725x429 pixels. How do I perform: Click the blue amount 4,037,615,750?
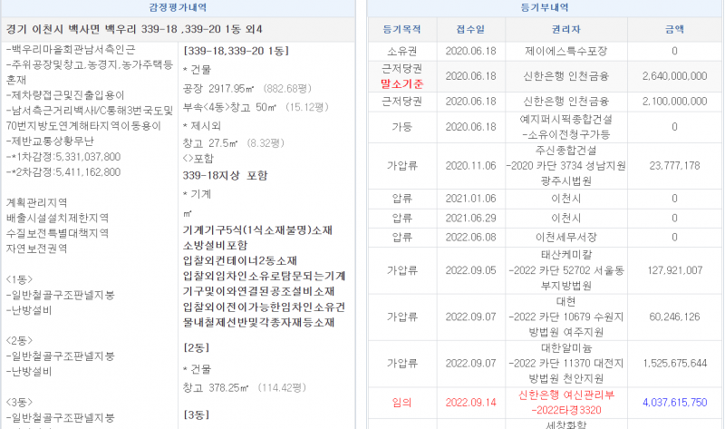(674, 402)
